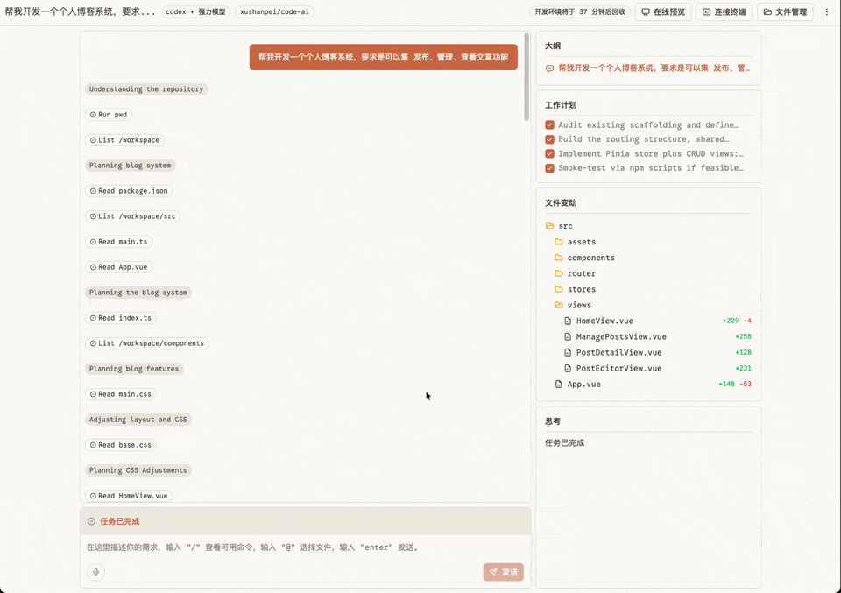Click App.vue -53 deletions count
This screenshot has height=593, width=841.
(x=745, y=384)
